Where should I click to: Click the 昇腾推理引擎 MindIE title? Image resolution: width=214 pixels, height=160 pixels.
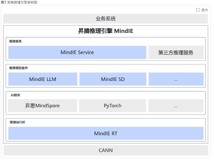click(106, 31)
